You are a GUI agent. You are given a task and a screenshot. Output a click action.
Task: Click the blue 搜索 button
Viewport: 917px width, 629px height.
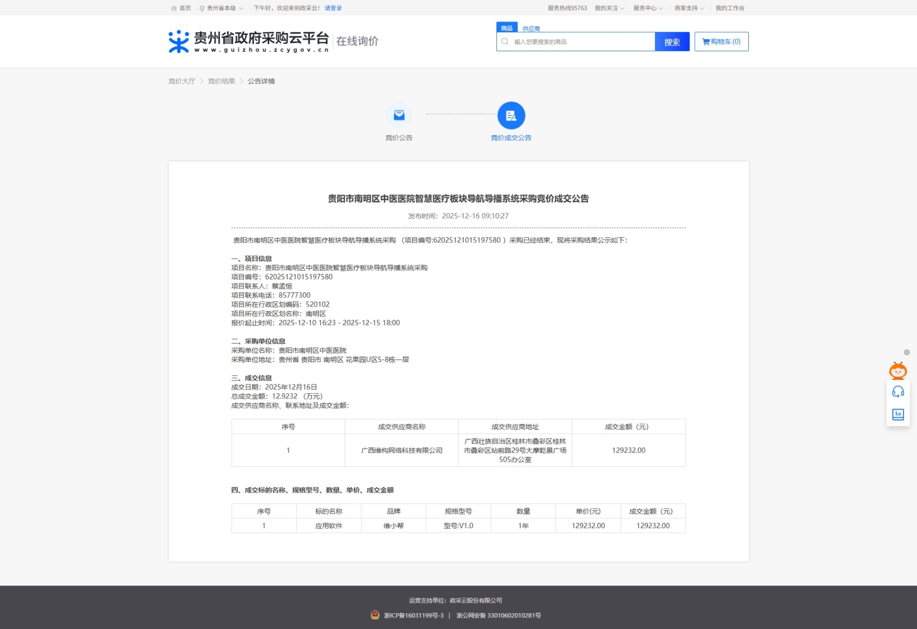click(672, 42)
